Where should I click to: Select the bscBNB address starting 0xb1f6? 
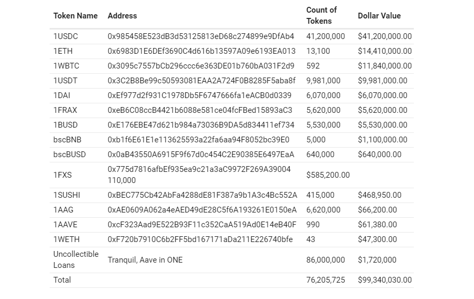[x=198, y=140]
